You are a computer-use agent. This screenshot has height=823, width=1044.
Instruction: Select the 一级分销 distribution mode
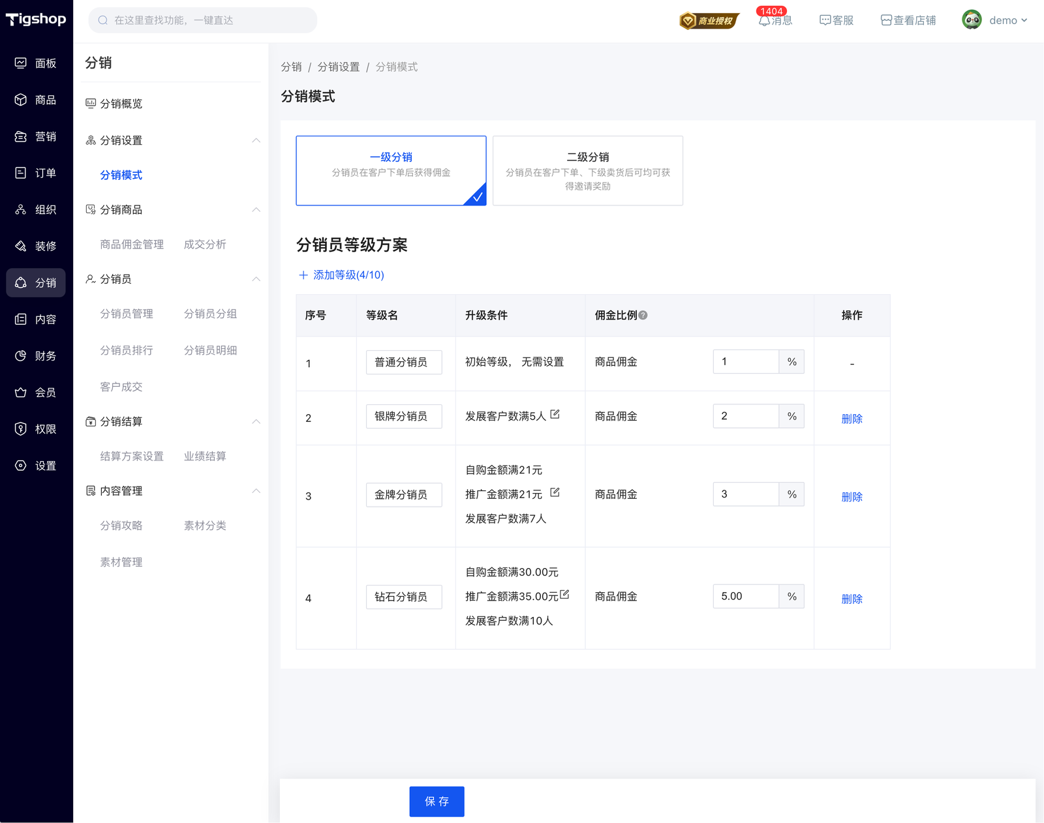tap(390, 170)
